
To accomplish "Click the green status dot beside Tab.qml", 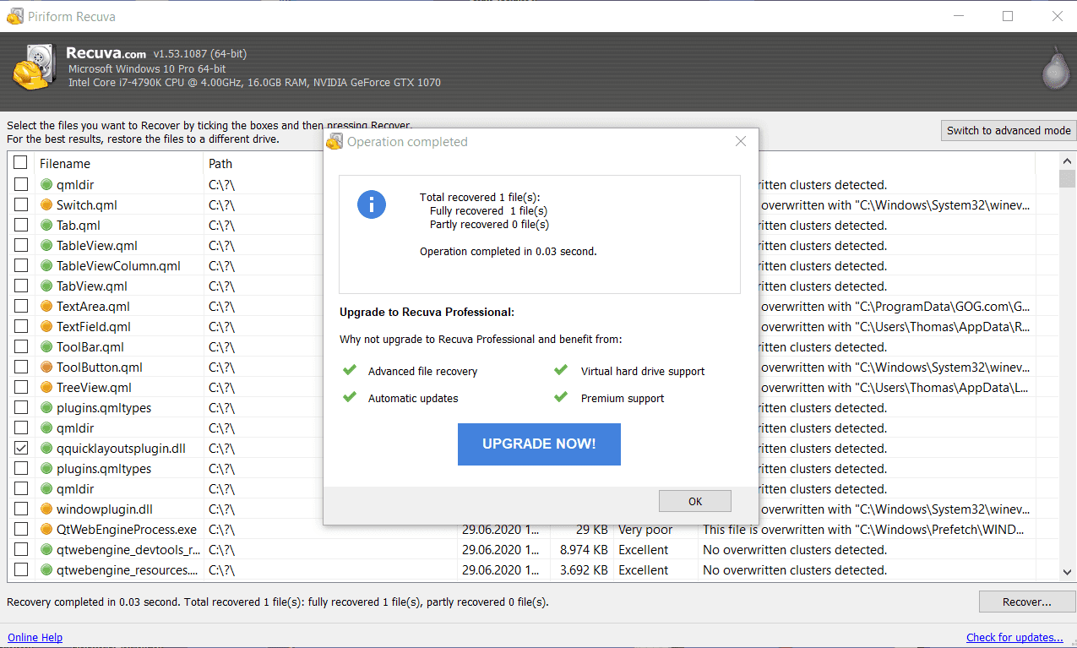I will 46,225.
